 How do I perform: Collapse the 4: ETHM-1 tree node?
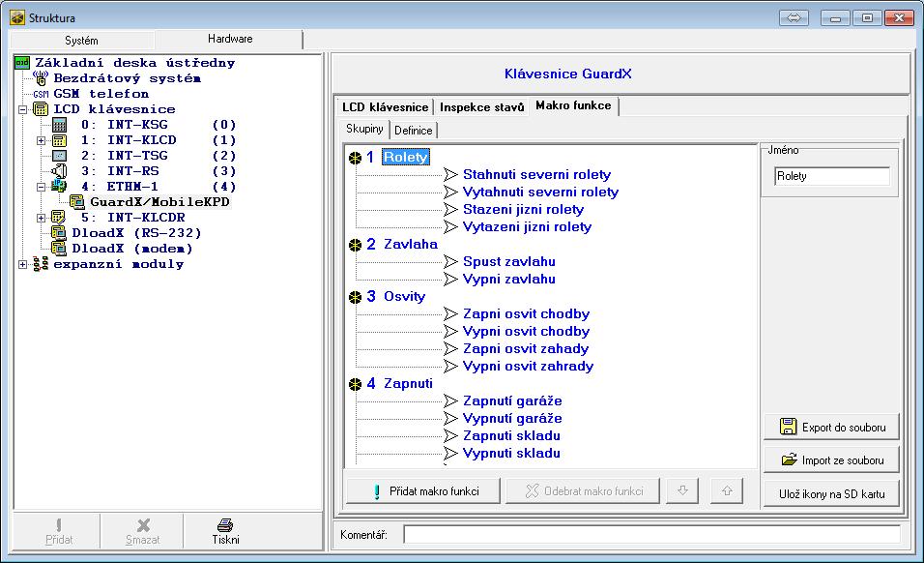pyautogui.click(x=41, y=187)
